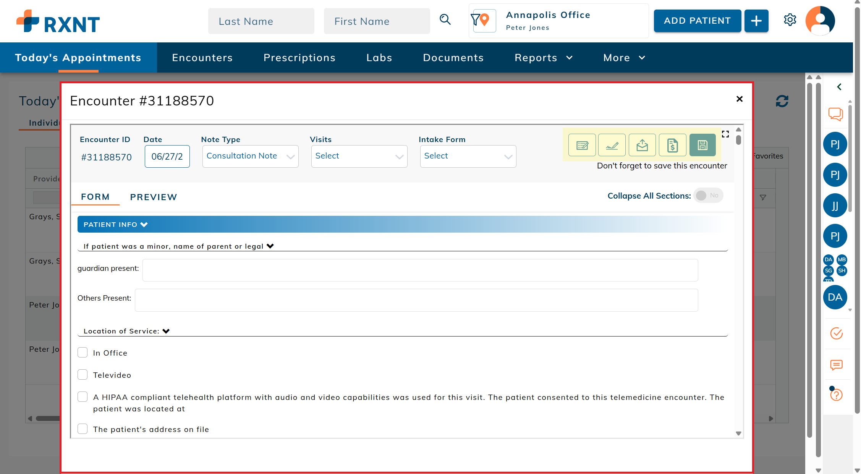Click the ADD PATIENT button

(x=697, y=21)
